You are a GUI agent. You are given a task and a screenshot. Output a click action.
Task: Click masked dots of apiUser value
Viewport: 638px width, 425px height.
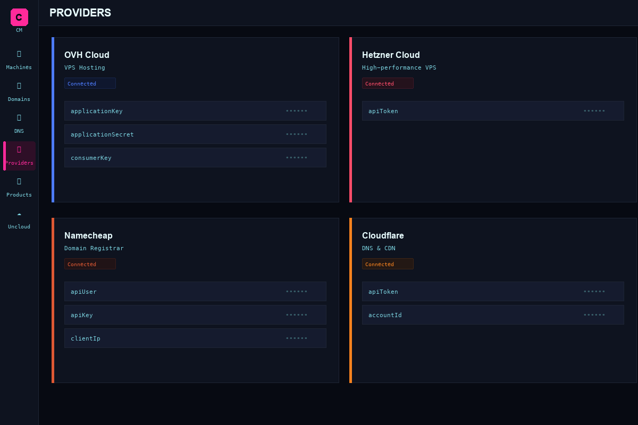297,292
